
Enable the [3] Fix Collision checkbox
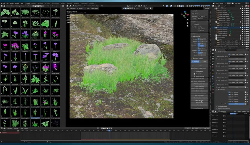229,97
